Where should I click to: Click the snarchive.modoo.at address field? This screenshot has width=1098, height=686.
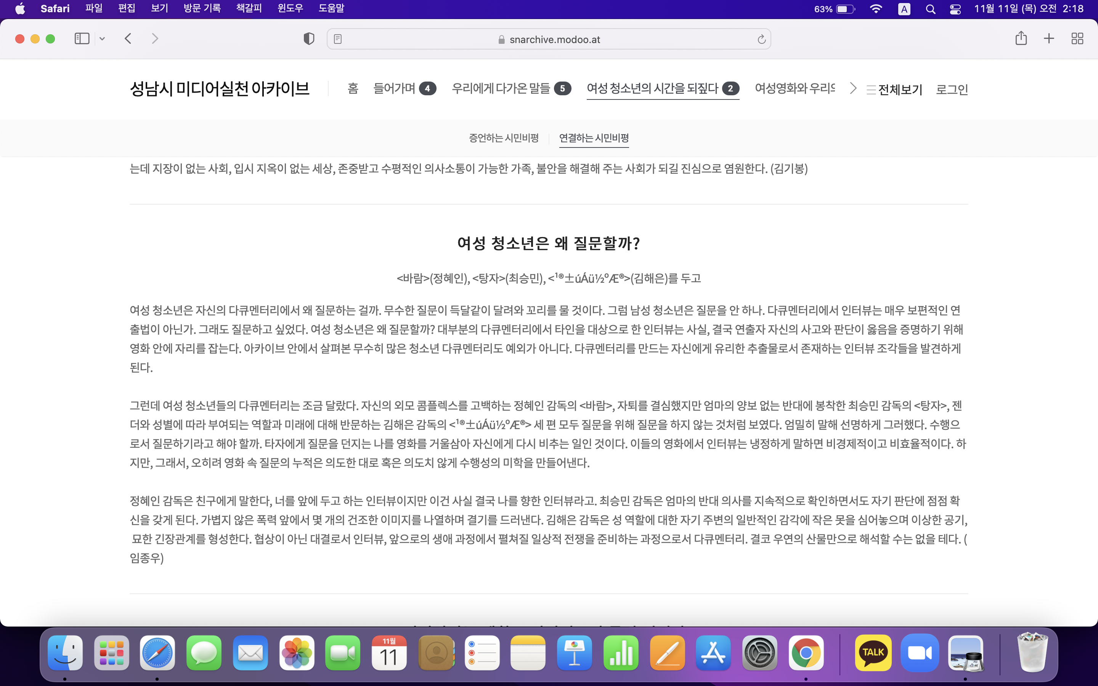click(554, 40)
